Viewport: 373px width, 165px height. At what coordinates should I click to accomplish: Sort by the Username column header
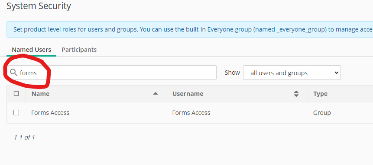[188, 94]
